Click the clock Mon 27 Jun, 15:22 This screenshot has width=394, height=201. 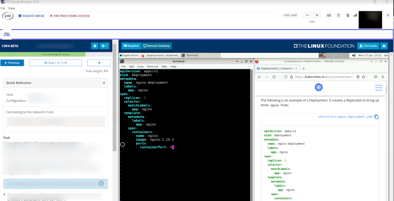tap(370, 55)
